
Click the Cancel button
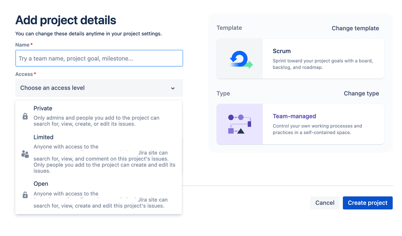pyautogui.click(x=325, y=203)
